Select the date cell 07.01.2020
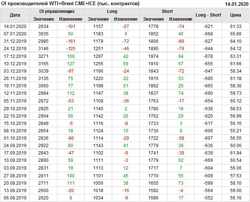The image size is (250, 202). [x=15, y=34]
